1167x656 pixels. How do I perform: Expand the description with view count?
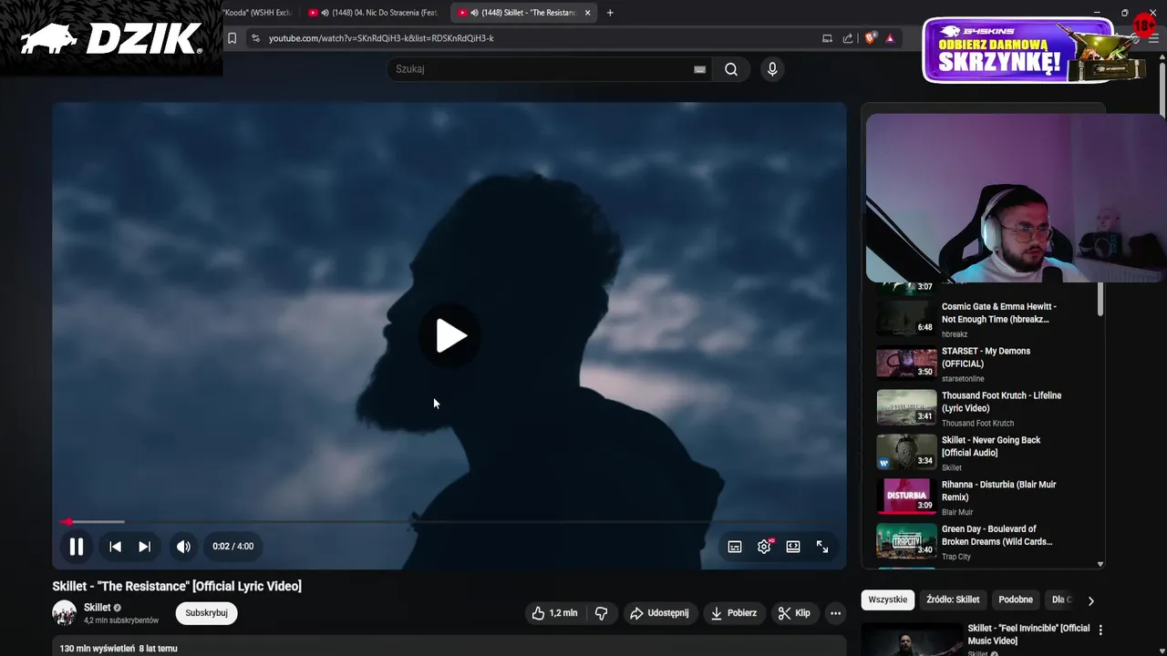(x=119, y=649)
